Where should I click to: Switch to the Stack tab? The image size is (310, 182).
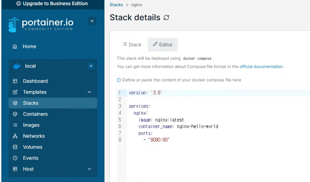132,45
